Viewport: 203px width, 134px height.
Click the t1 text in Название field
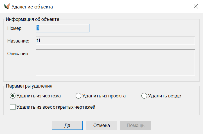tap(39, 41)
